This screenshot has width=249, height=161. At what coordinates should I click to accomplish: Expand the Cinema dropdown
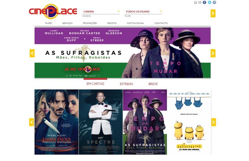click(101, 11)
